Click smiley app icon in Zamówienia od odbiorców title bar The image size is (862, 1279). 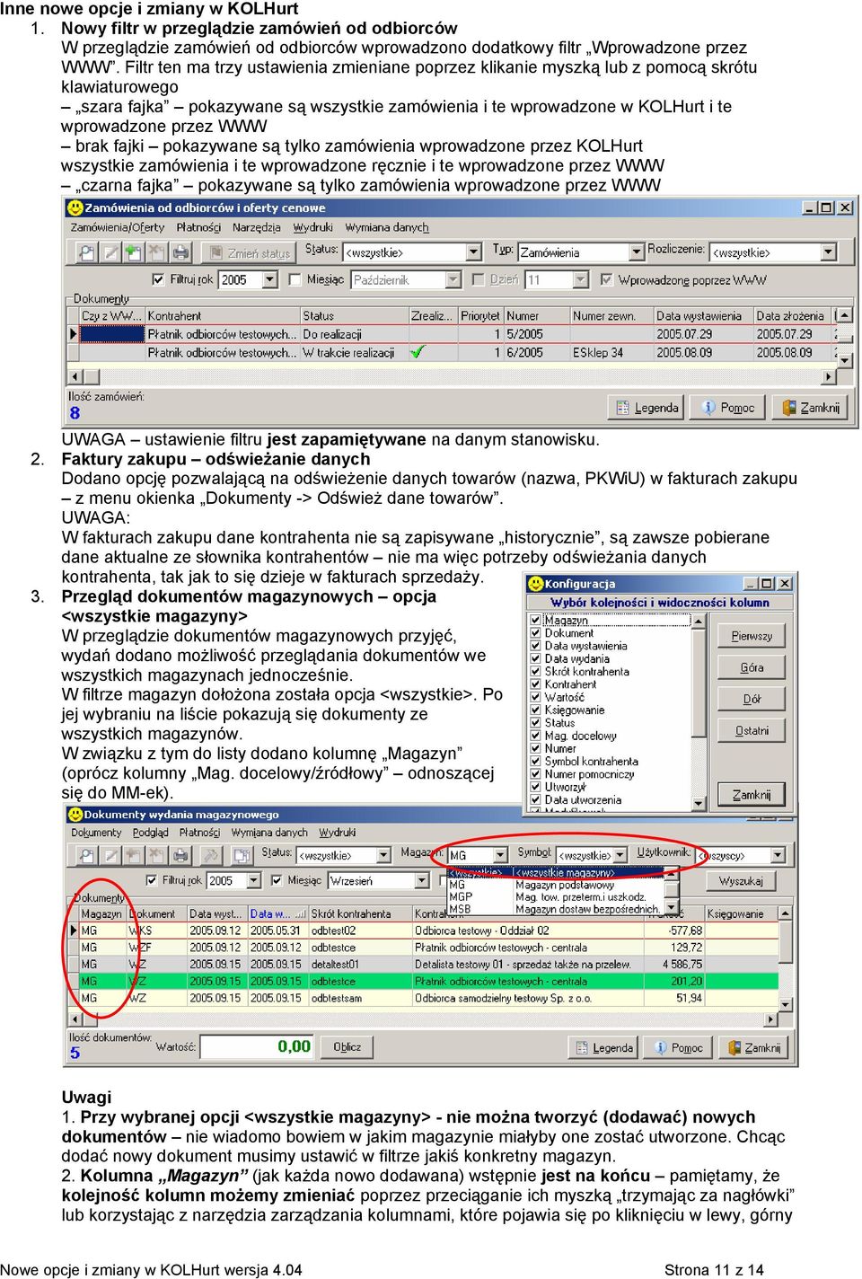point(75,207)
